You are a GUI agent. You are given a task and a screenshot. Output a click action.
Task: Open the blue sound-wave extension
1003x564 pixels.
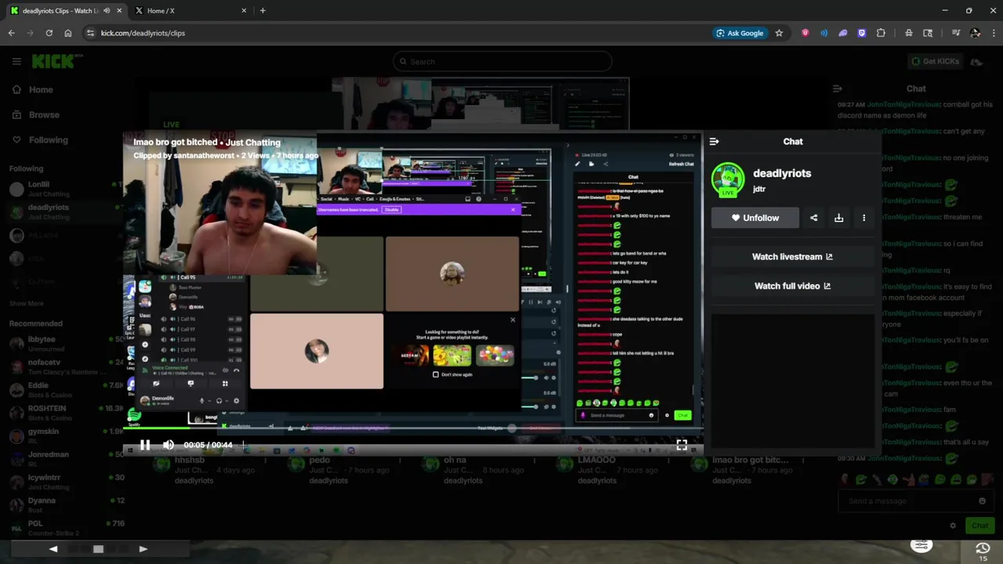tap(824, 33)
